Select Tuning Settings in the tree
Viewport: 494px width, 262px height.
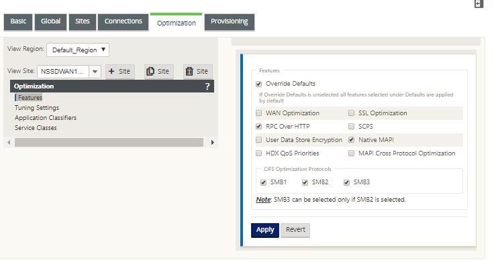[x=37, y=108]
